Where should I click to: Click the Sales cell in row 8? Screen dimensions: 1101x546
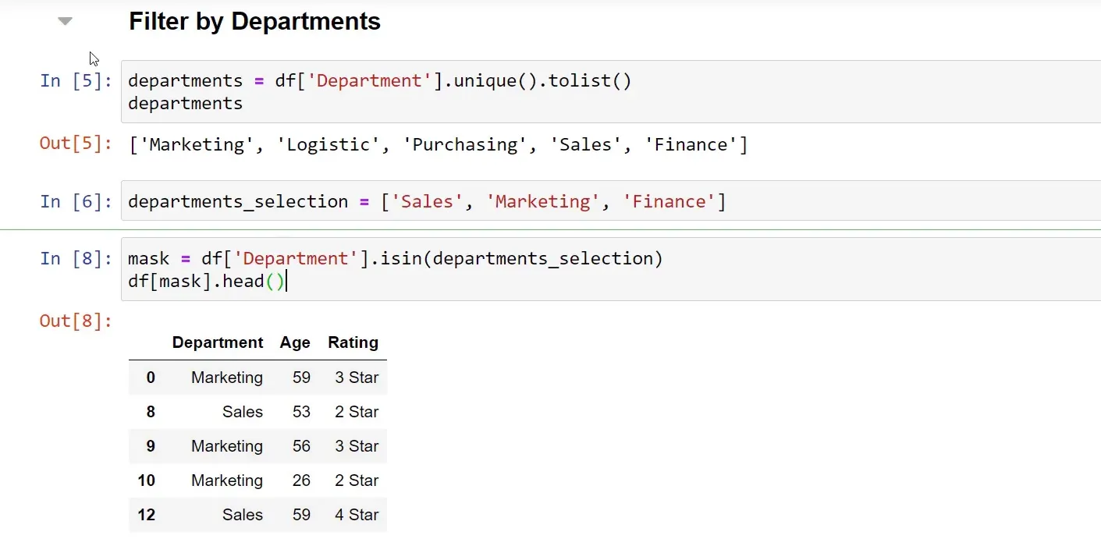pos(242,411)
